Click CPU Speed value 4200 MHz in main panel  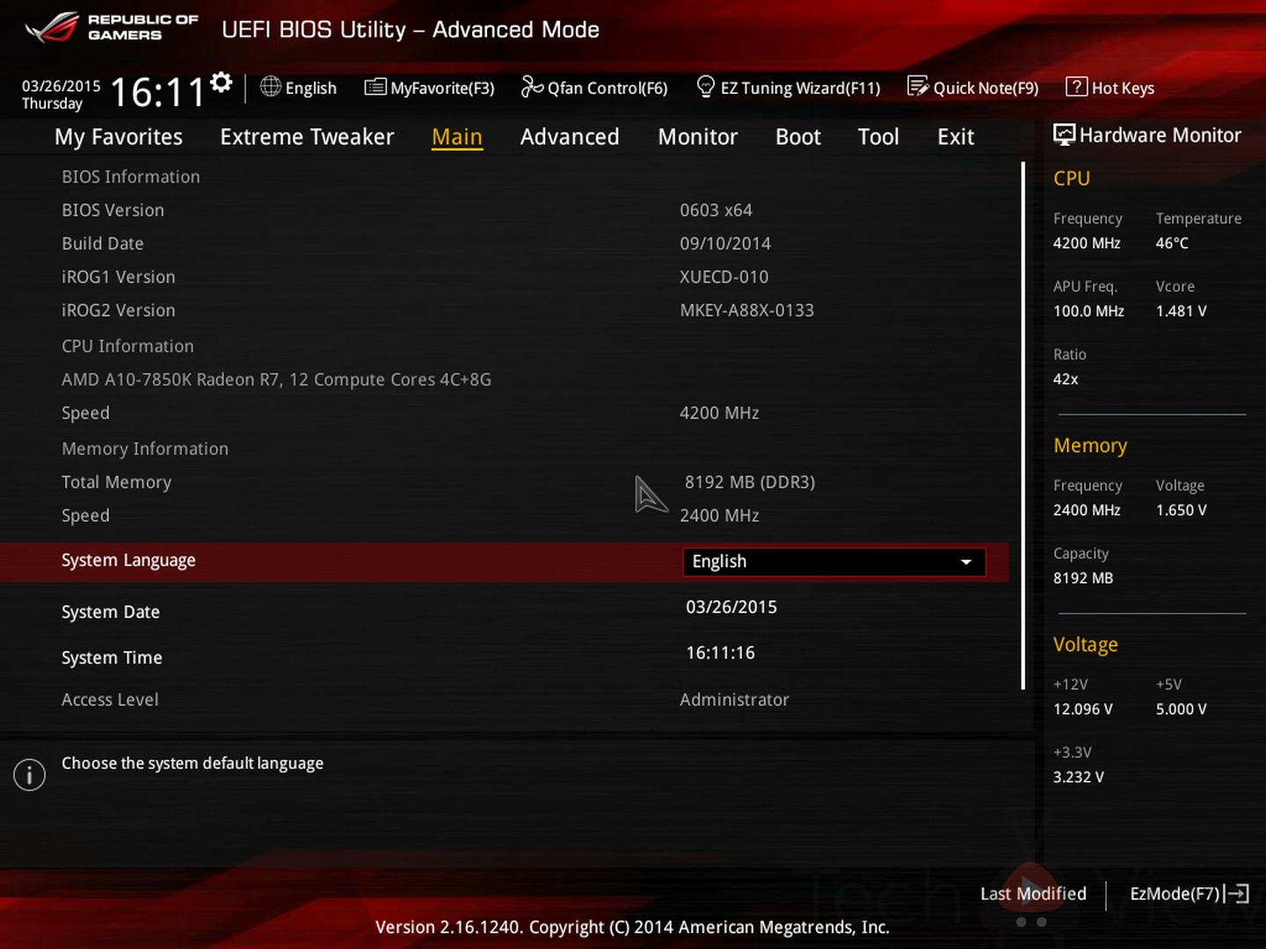719,413
